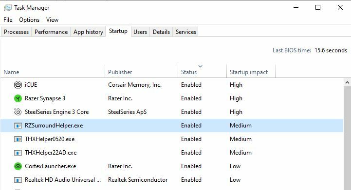Click the THXHelper0520.exe file icon

click(18, 139)
